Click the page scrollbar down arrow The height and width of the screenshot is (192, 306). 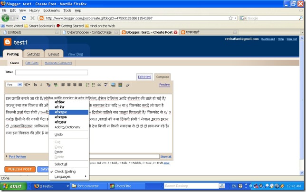[302, 173]
